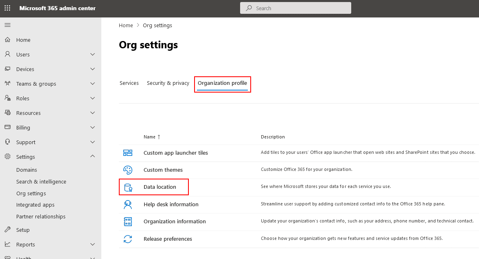Image resolution: width=479 pixels, height=259 pixels.
Task: Switch to the Security & privacy tab
Action: (168, 83)
